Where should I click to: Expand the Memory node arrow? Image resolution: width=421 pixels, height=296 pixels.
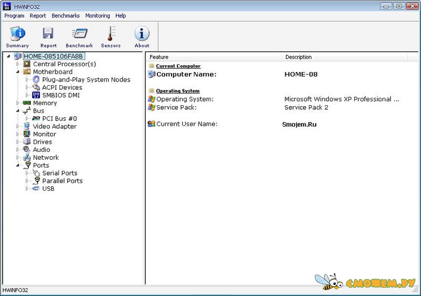[18, 103]
